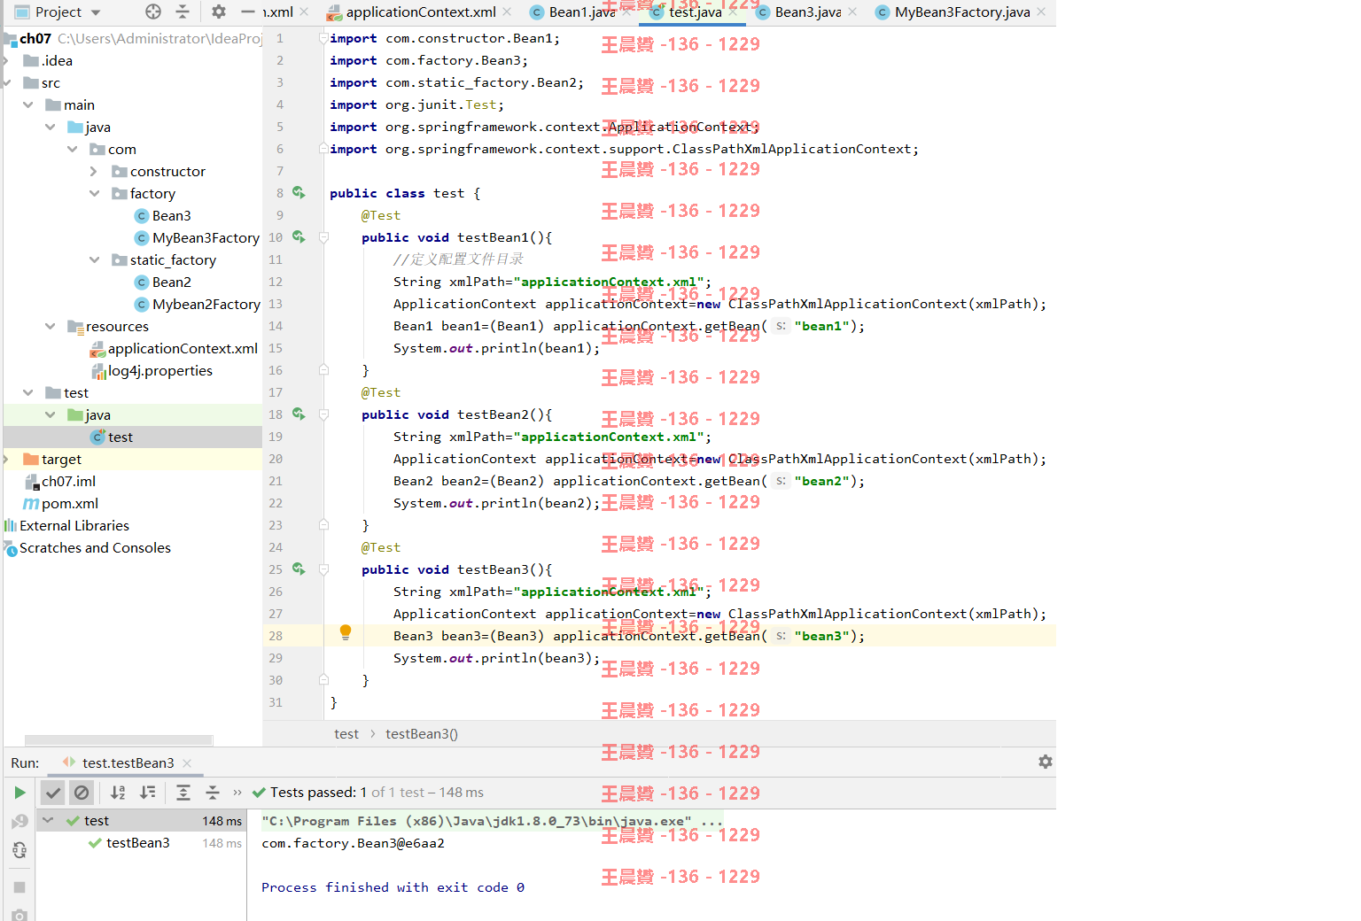1361x921 pixels.
Task: Sort tests alphabetically
Action: (118, 793)
